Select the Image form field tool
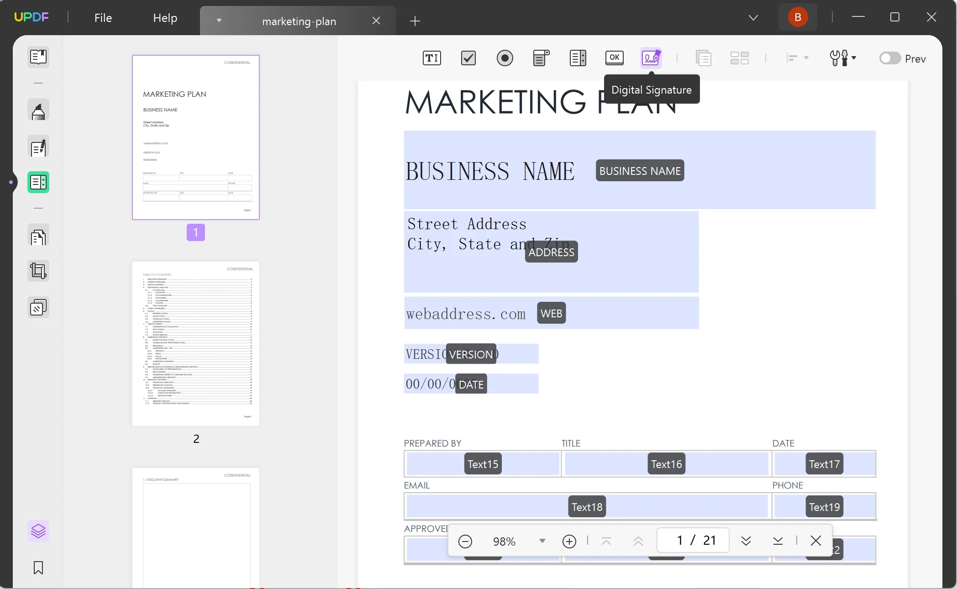Viewport: 957px width, 589px height. pyautogui.click(x=740, y=58)
